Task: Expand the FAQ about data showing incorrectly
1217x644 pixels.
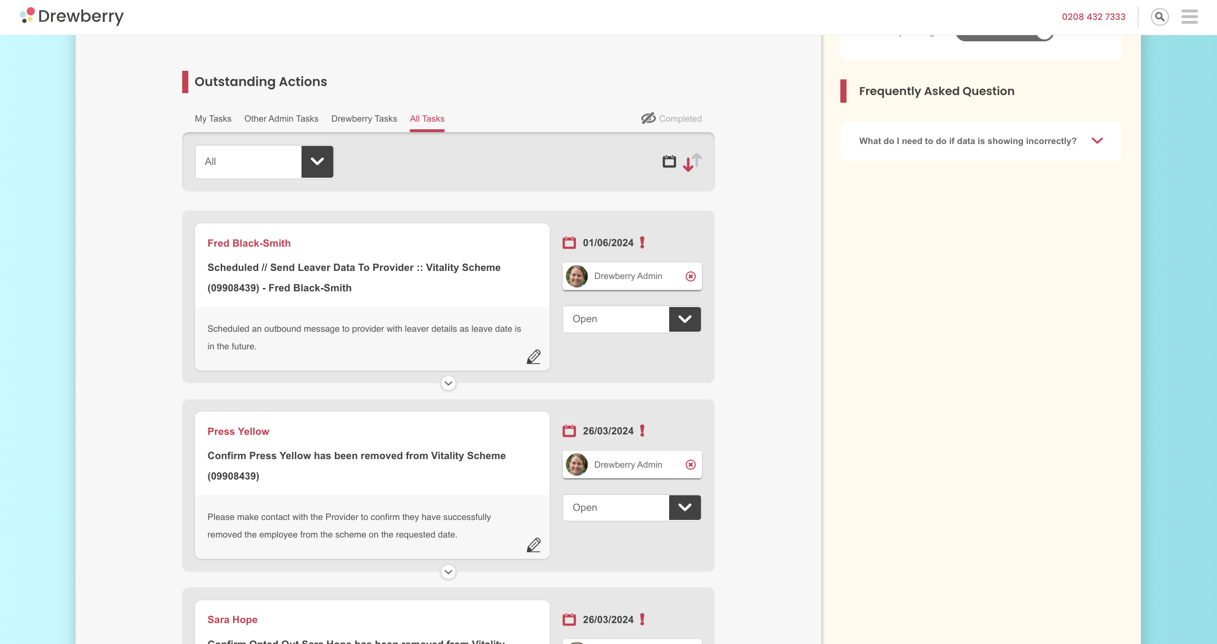Action: (981, 141)
